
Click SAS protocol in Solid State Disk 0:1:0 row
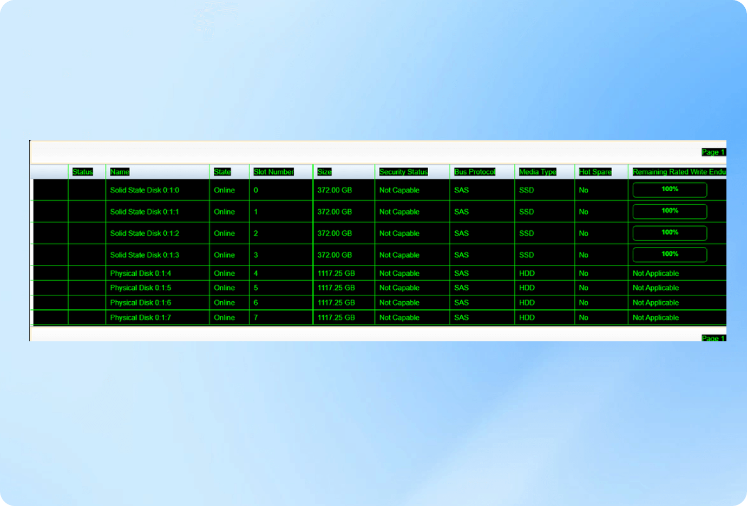(461, 190)
